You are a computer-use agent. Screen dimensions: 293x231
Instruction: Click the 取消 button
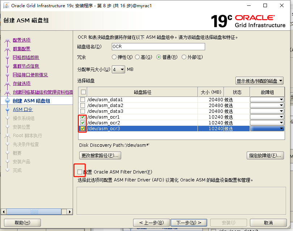[268, 223]
